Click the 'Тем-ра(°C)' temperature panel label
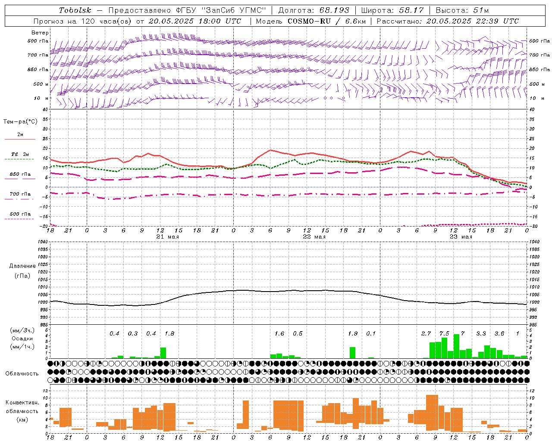This screenshot has width=552, height=441. click(20, 122)
